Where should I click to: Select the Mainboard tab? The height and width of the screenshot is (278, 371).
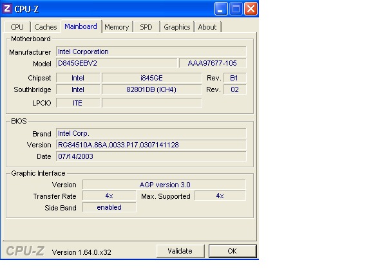[81, 26]
